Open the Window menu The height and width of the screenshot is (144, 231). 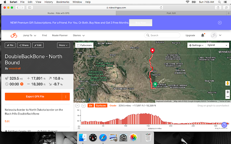pyautogui.click(x=77, y=2)
